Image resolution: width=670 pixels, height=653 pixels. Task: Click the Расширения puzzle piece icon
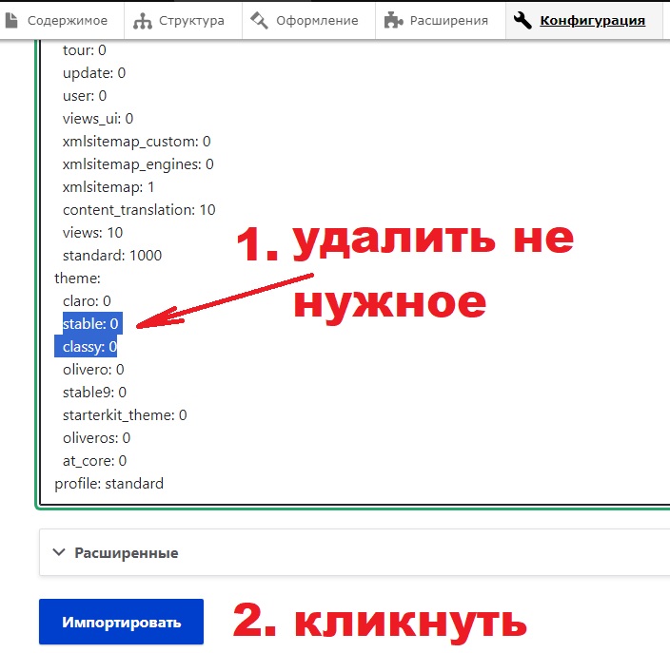tap(394, 21)
